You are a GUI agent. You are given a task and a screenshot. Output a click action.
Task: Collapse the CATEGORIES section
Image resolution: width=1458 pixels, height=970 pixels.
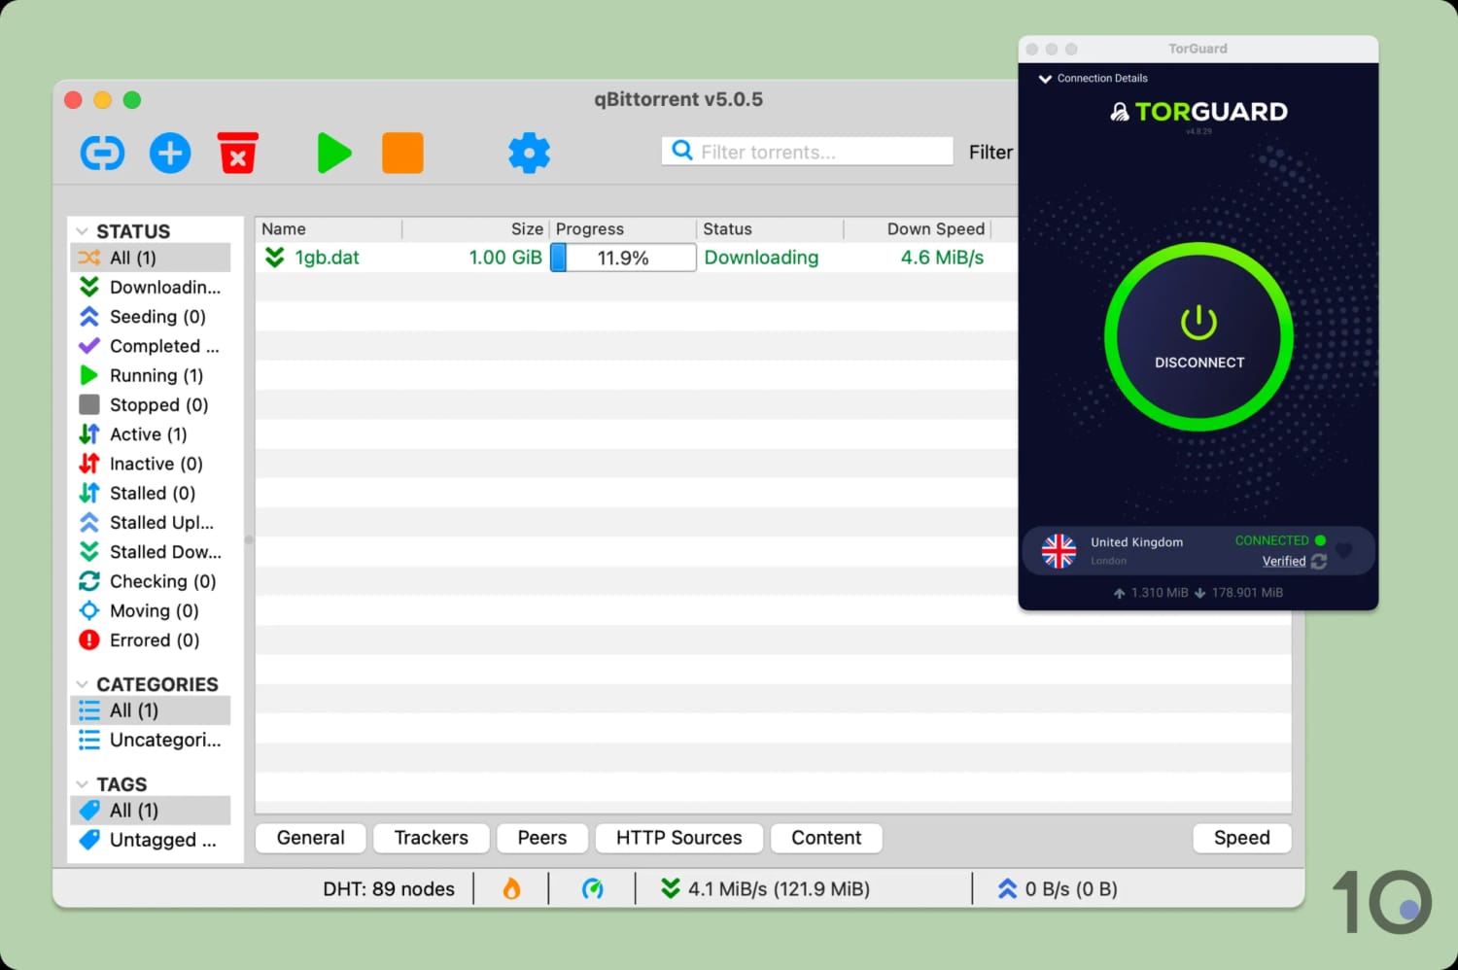pyautogui.click(x=82, y=683)
